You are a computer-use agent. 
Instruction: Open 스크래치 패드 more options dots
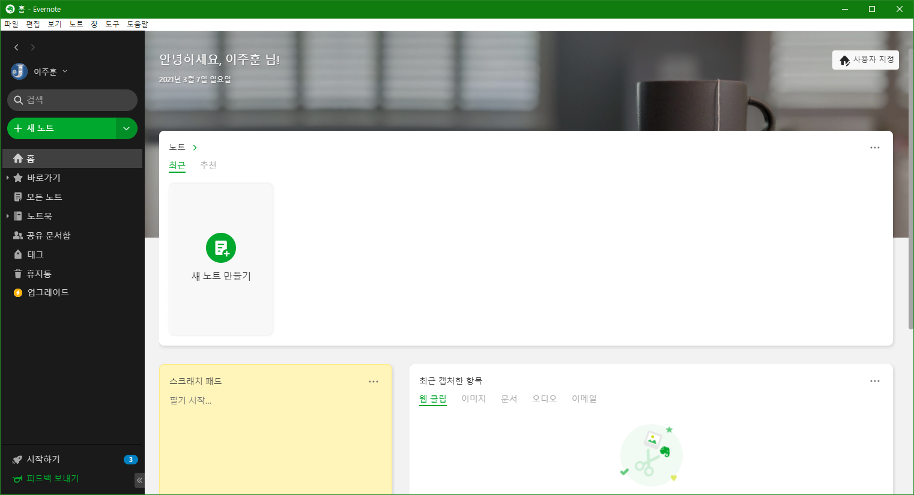(374, 382)
